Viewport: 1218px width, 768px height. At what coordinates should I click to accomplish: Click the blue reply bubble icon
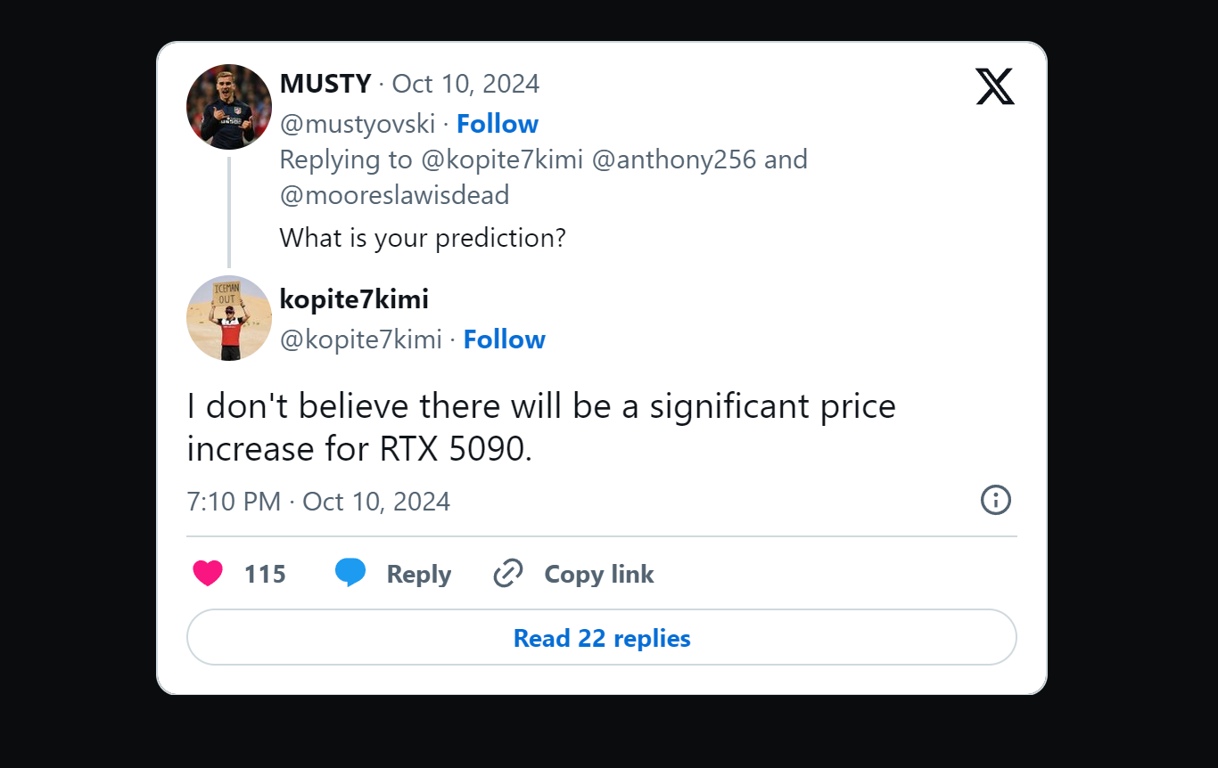pos(350,573)
